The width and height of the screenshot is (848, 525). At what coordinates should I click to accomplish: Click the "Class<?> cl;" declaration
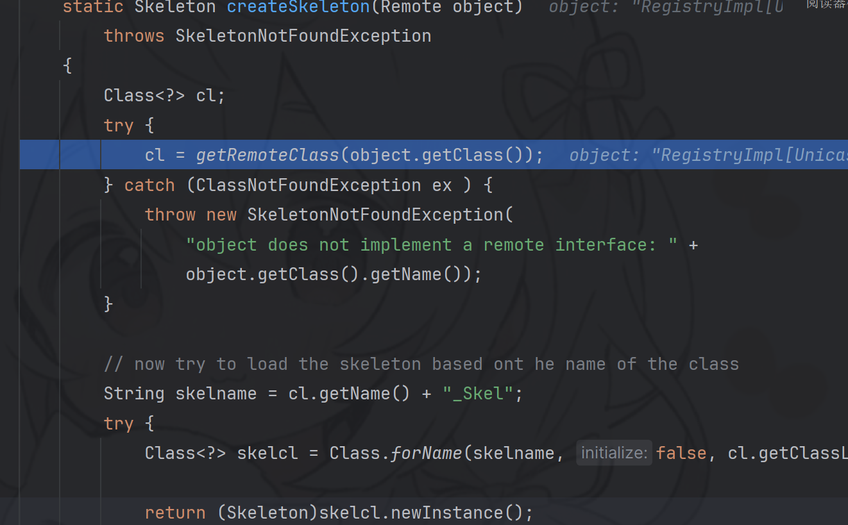(164, 96)
